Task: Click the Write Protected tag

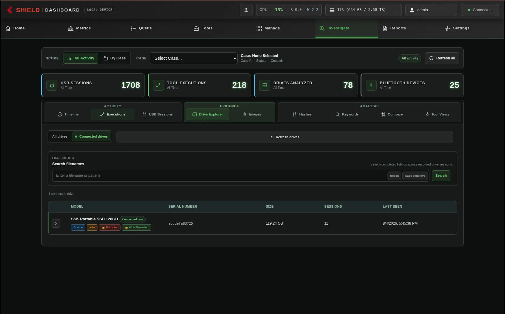Action: tap(137, 227)
